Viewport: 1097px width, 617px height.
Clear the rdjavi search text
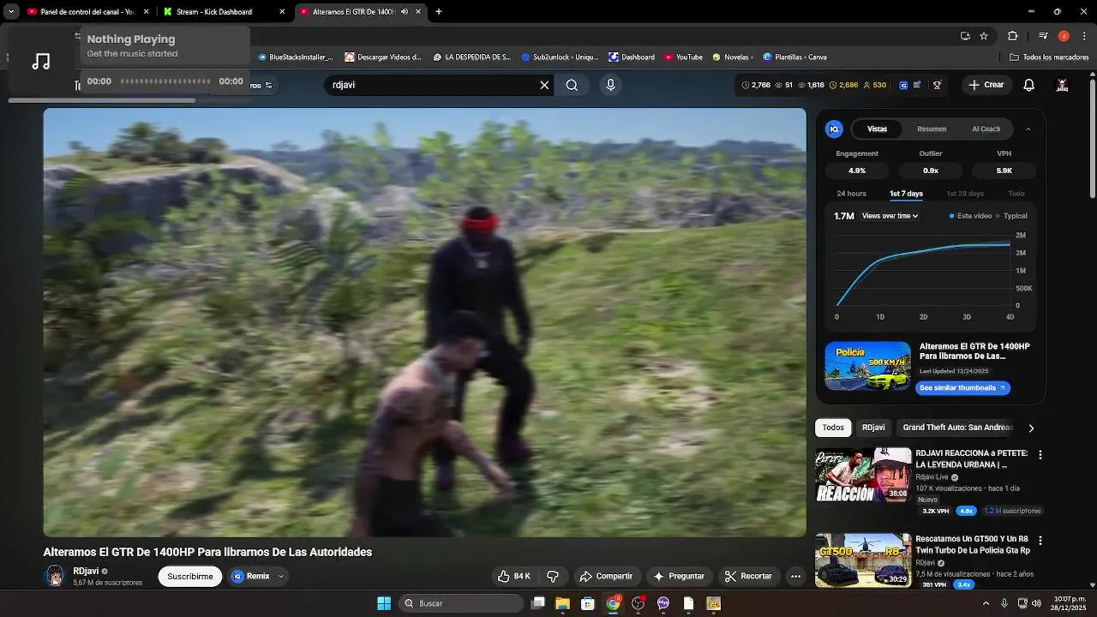point(544,85)
